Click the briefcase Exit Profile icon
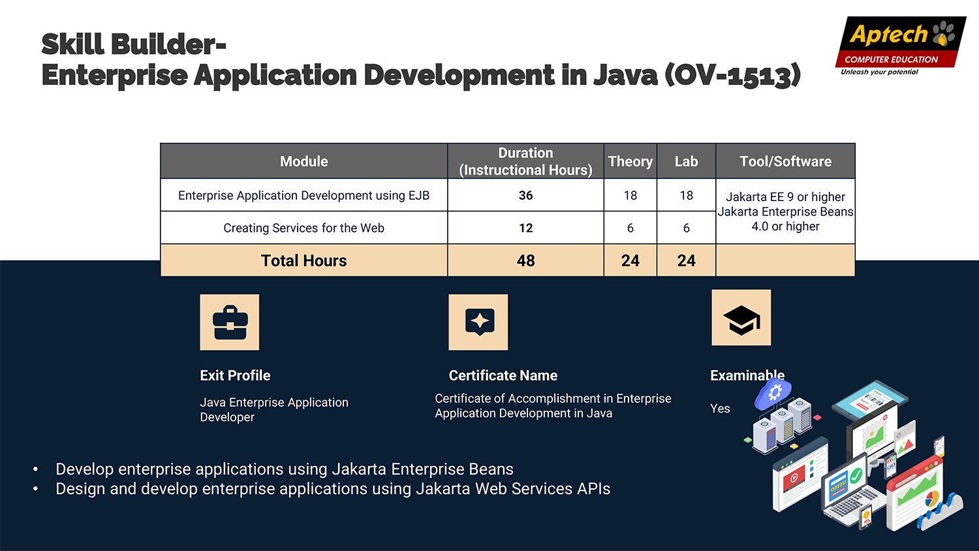The image size is (979, 551). 229,322
